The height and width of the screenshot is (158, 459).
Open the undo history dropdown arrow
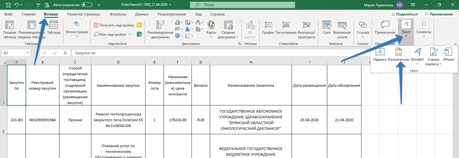(21, 5)
